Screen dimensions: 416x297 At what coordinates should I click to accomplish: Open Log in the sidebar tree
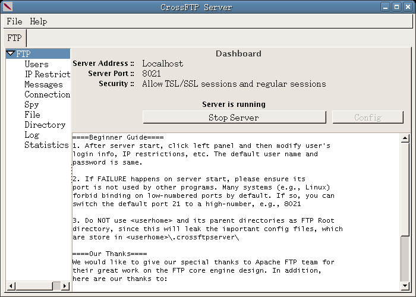(x=32, y=135)
